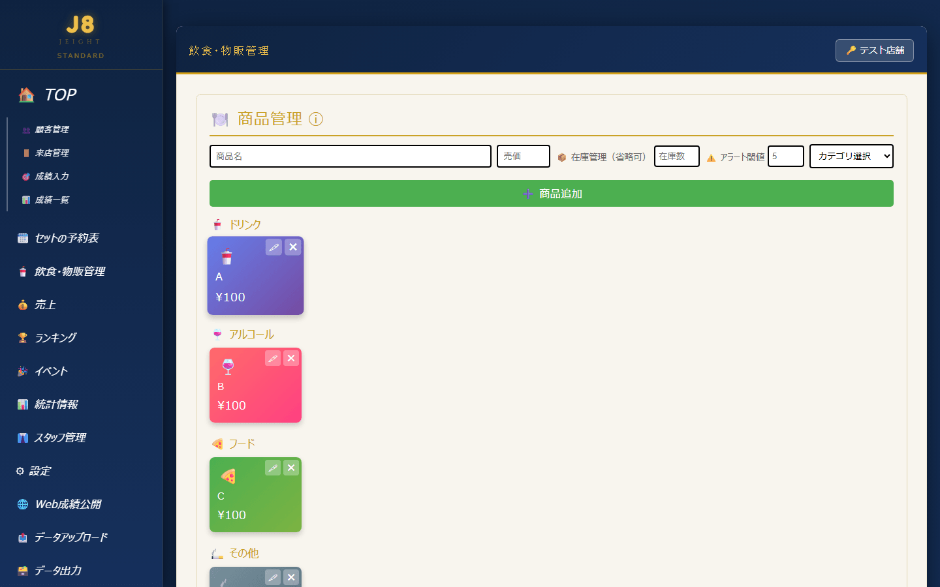Remove product B via its X button
The height and width of the screenshot is (587, 940).
pos(291,358)
